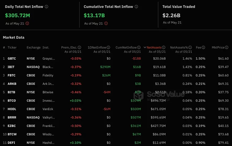Click the ARKB ticker in the table

tap(12, 84)
